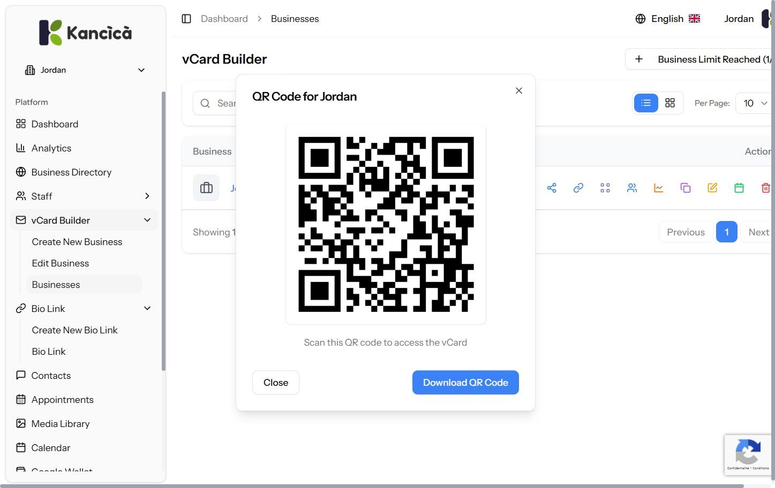Switch to grid view
775x488 pixels.
670,103
